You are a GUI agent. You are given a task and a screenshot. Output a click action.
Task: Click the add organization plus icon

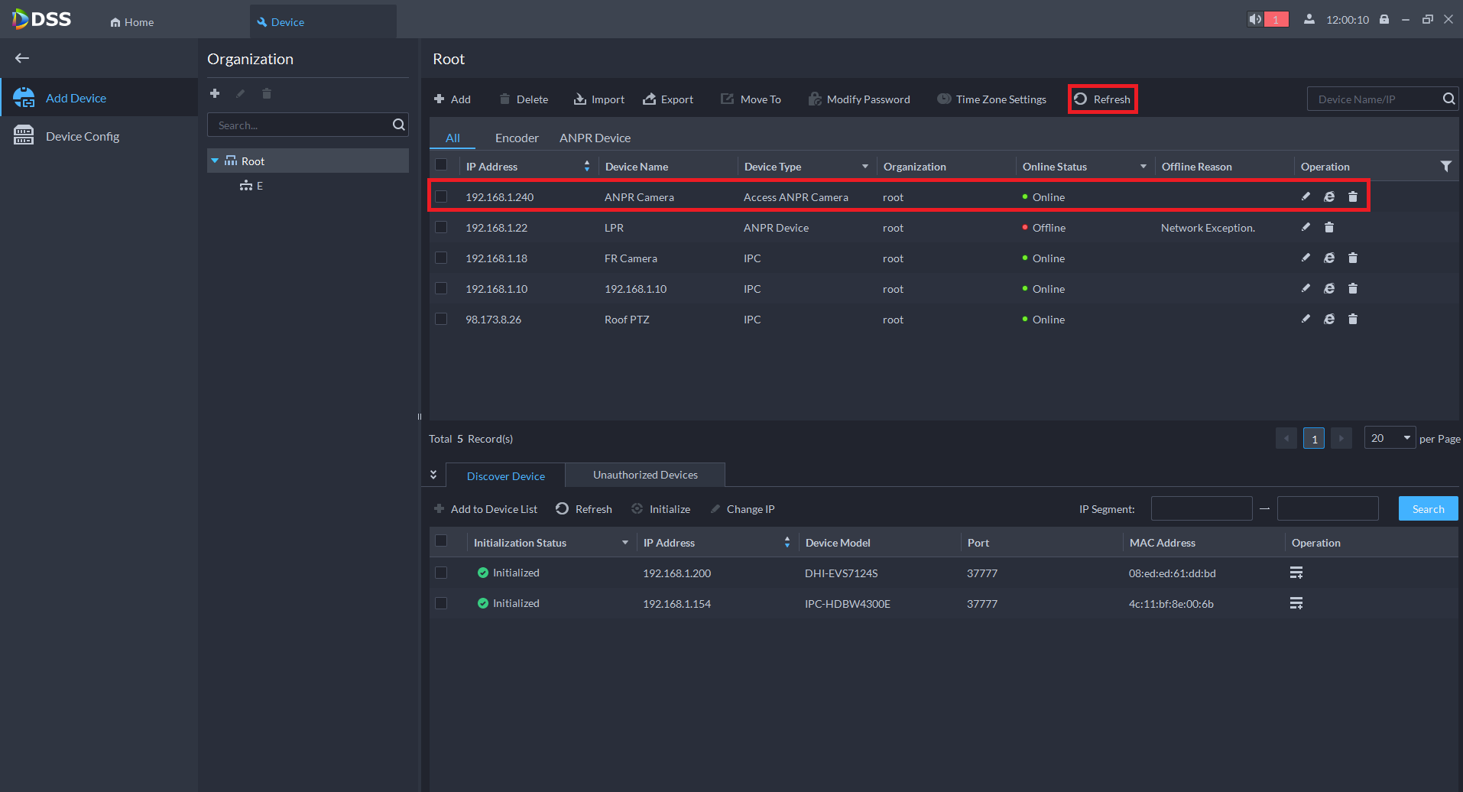(x=215, y=93)
